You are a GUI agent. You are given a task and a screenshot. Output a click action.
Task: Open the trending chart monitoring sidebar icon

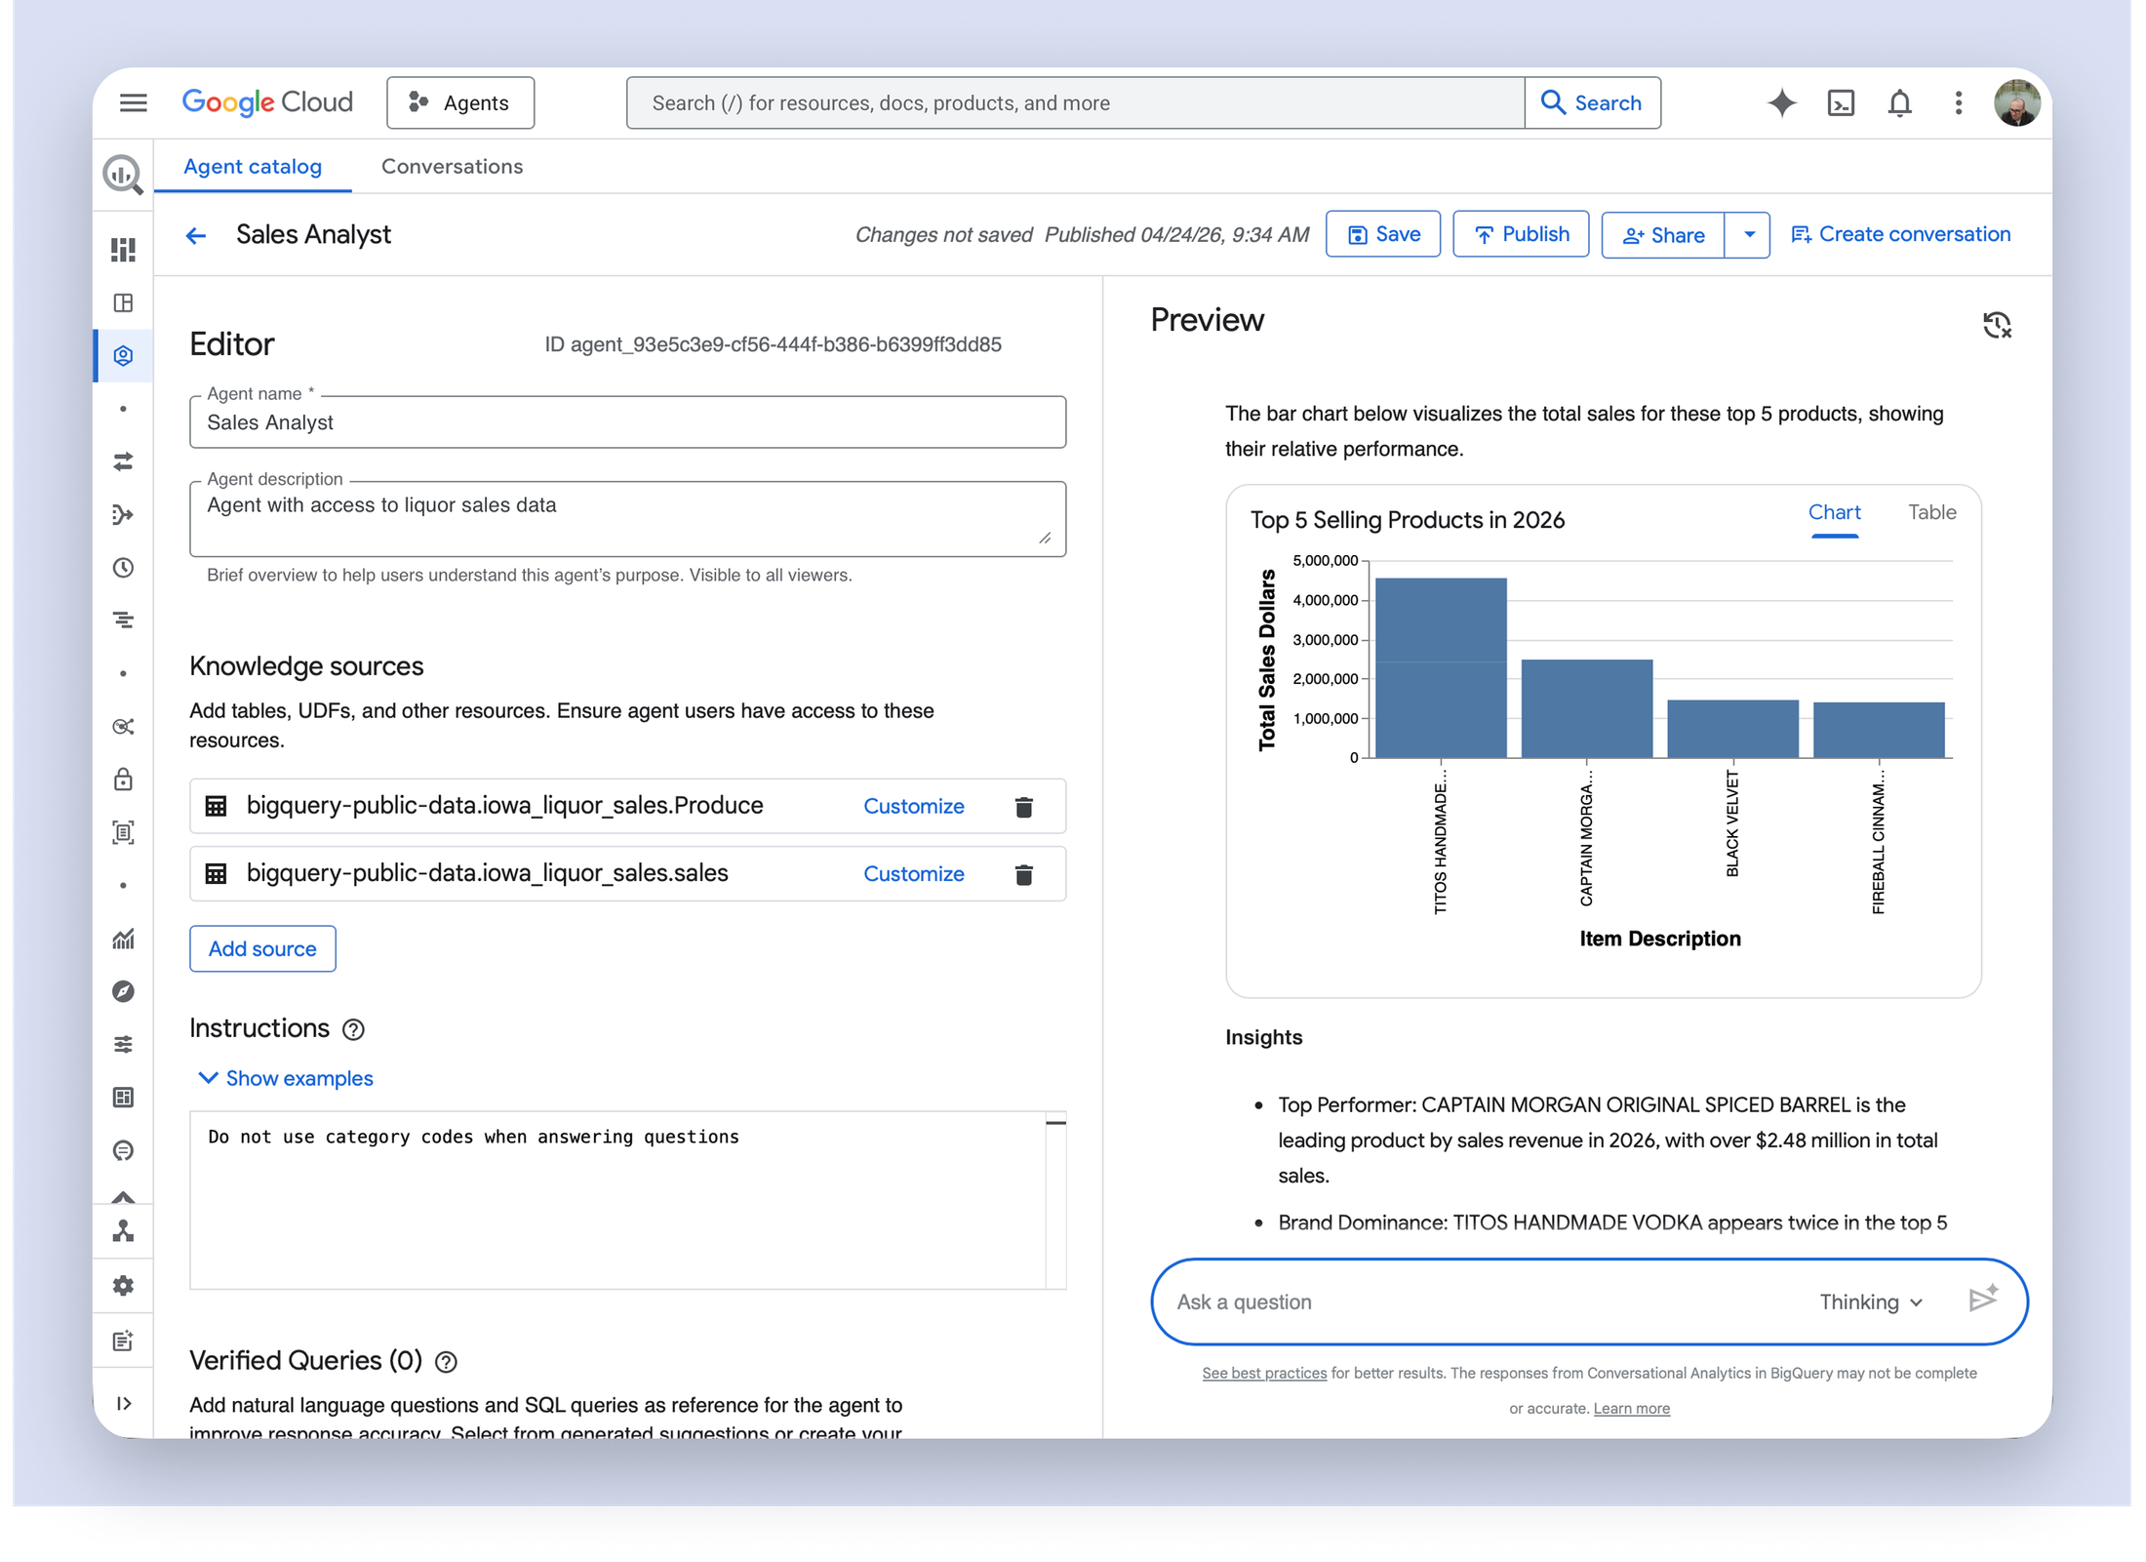click(x=123, y=939)
